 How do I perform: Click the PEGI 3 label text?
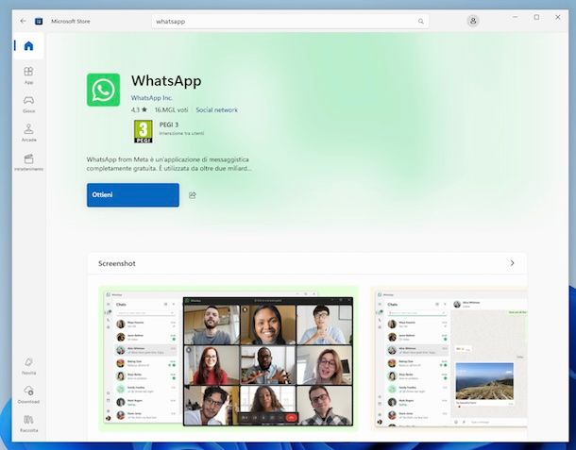point(169,125)
